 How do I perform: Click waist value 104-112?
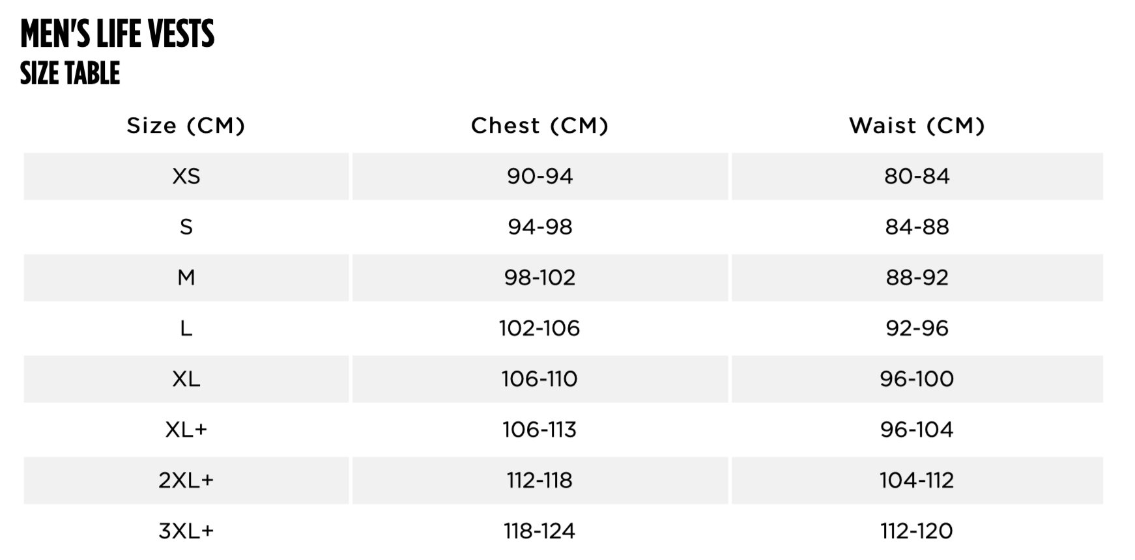click(917, 481)
